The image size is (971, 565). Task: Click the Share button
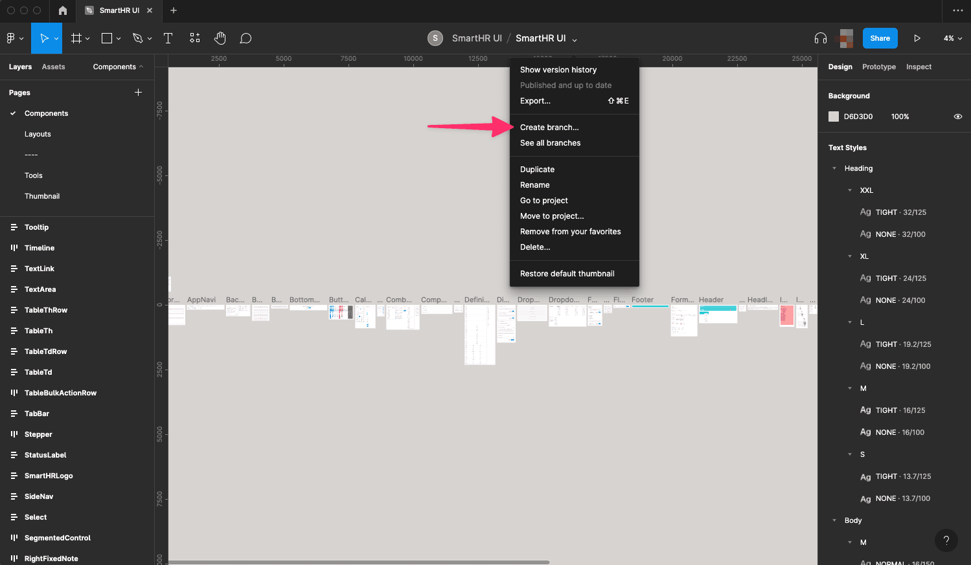point(879,38)
